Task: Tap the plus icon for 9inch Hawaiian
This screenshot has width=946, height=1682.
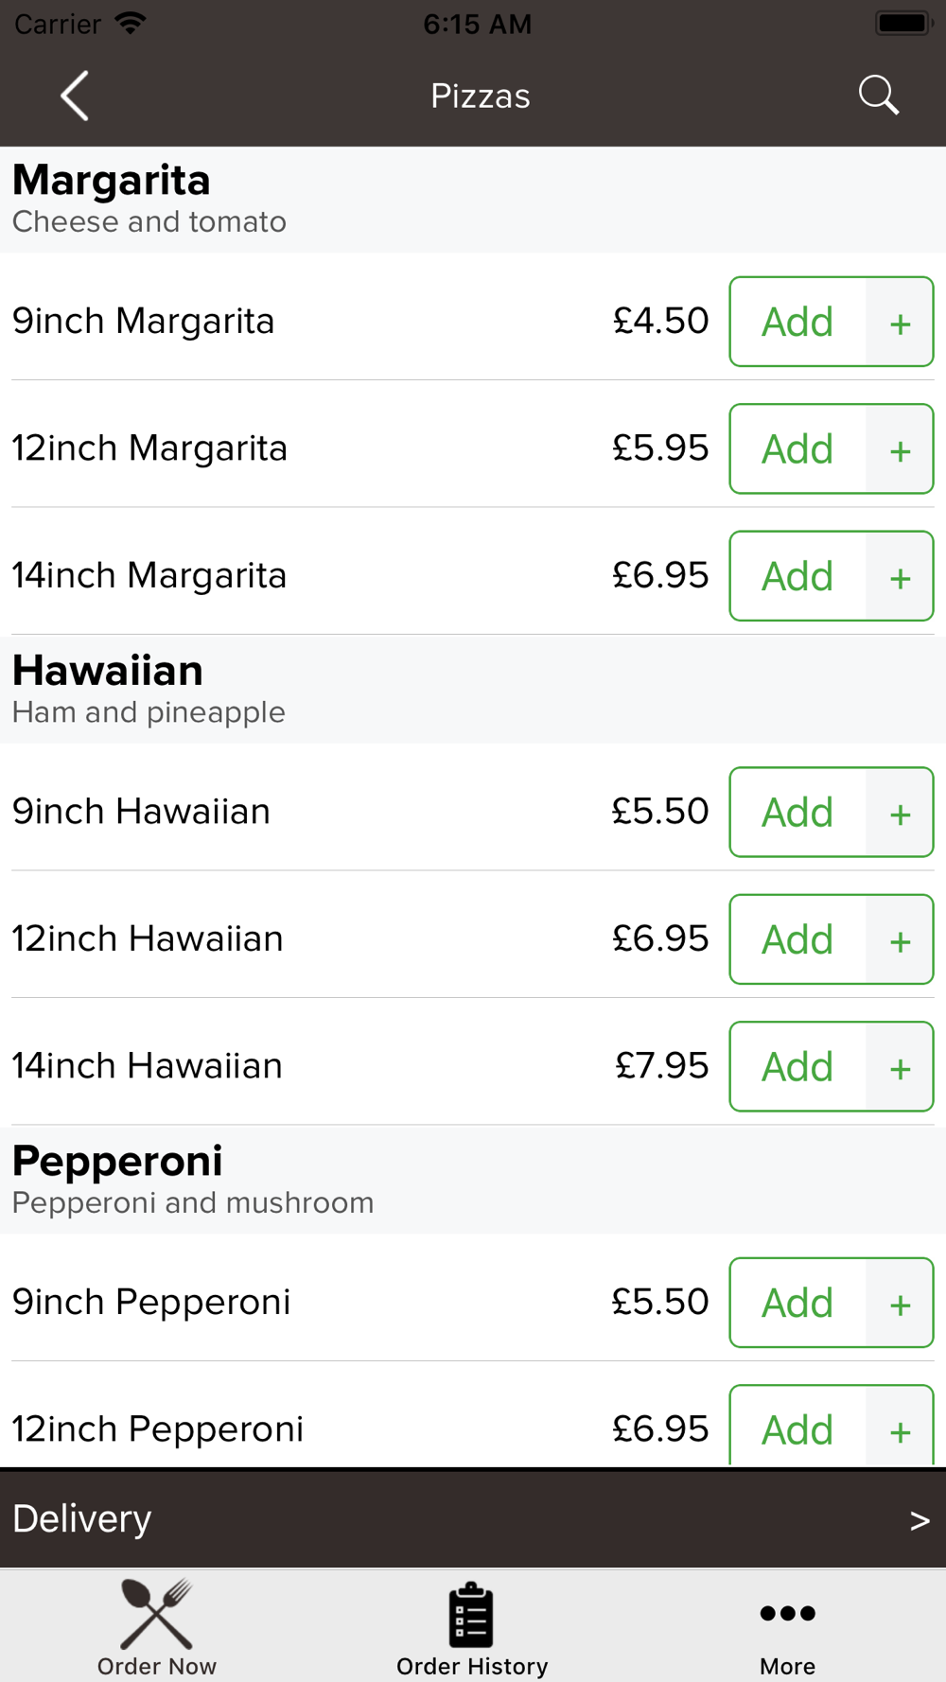Action: coord(900,813)
